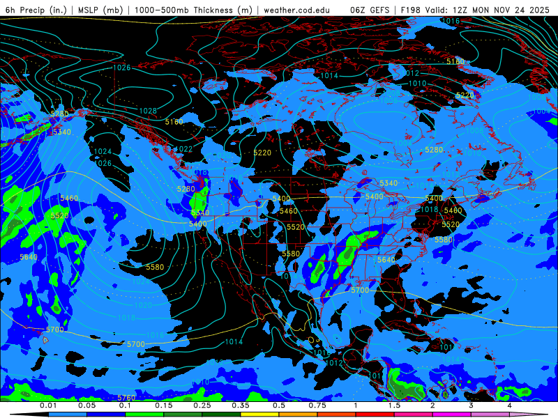The image size is (558, 418).
Task: Click the 0.25 legend value
Action: 202,405
